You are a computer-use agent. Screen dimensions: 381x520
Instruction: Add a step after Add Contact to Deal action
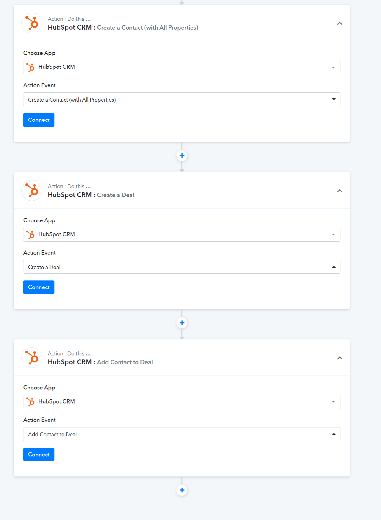coord(182,490)
